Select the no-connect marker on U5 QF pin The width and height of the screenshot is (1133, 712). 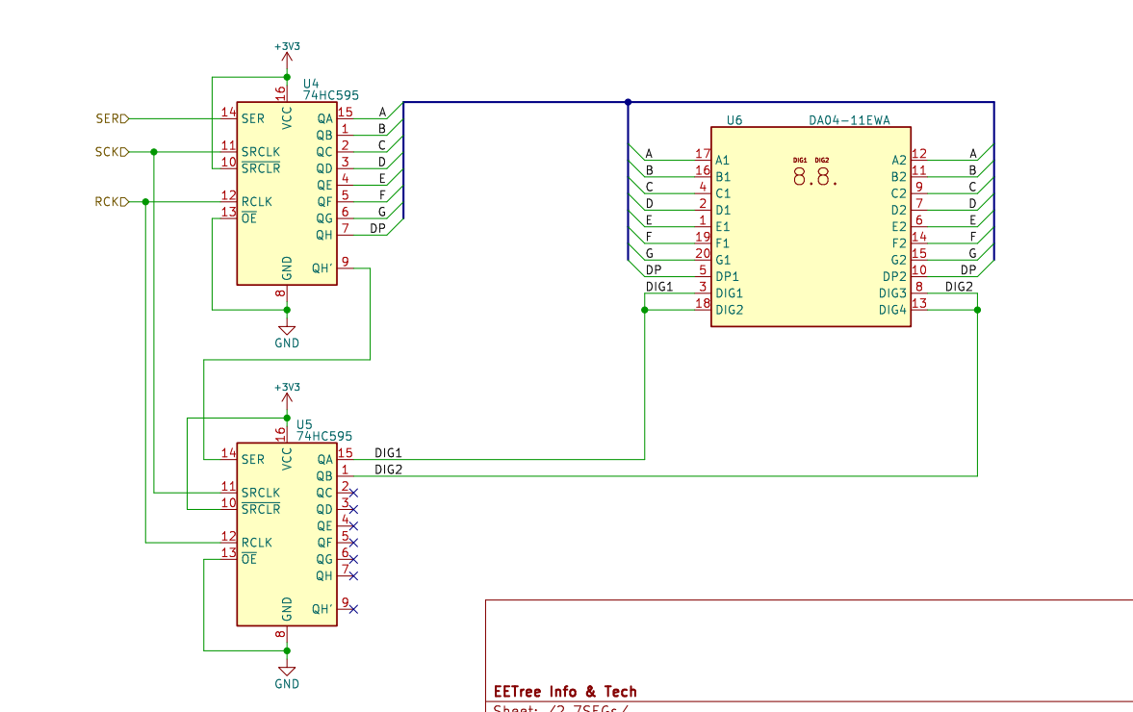pyautogui.click(x=353, y=543)
